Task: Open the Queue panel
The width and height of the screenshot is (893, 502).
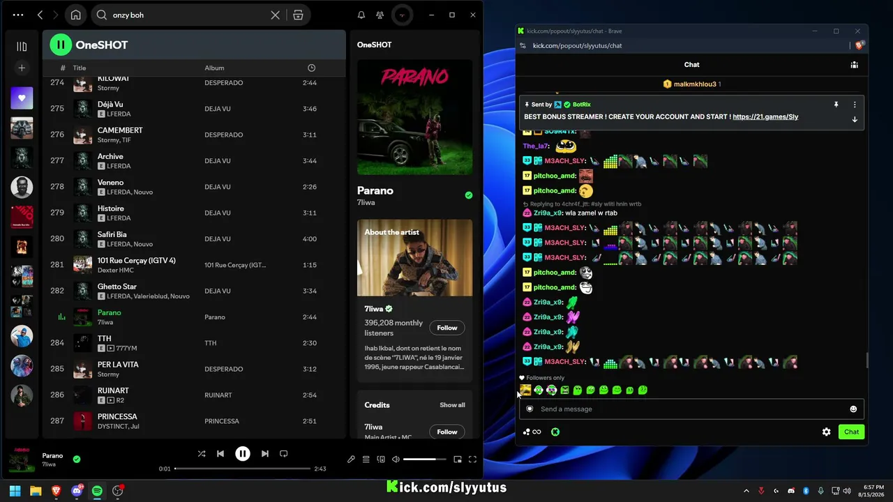Action: coord(366,459)
